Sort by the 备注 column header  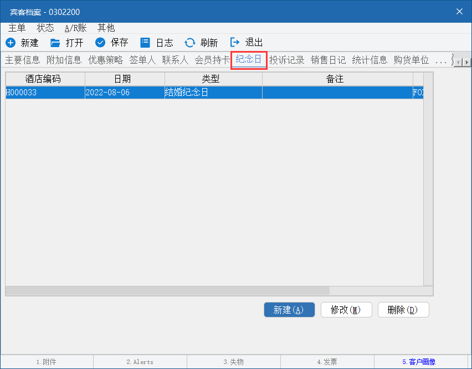coord(337,79)
